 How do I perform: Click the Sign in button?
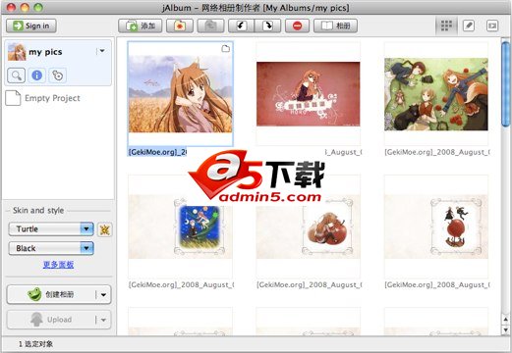(31, 25)
